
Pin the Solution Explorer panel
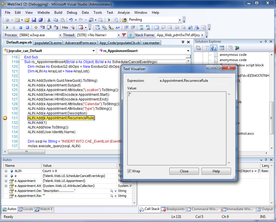265,41
